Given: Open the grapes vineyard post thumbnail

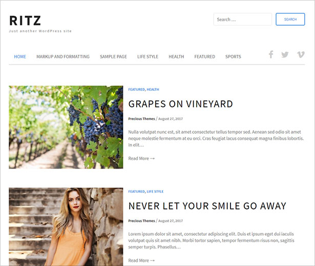Looking at the screenshot, I should [66, 127].
